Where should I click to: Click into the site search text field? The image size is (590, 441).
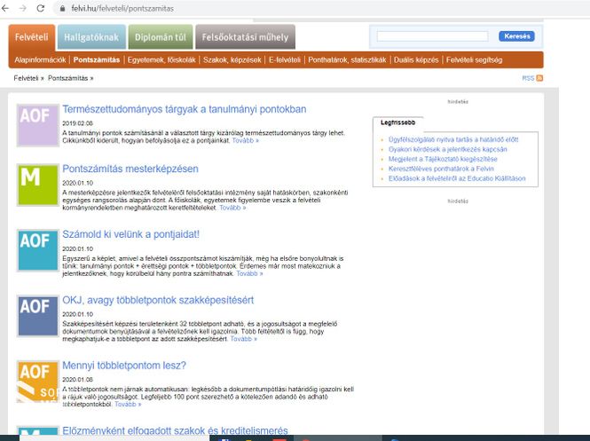[x=432, y=36]
